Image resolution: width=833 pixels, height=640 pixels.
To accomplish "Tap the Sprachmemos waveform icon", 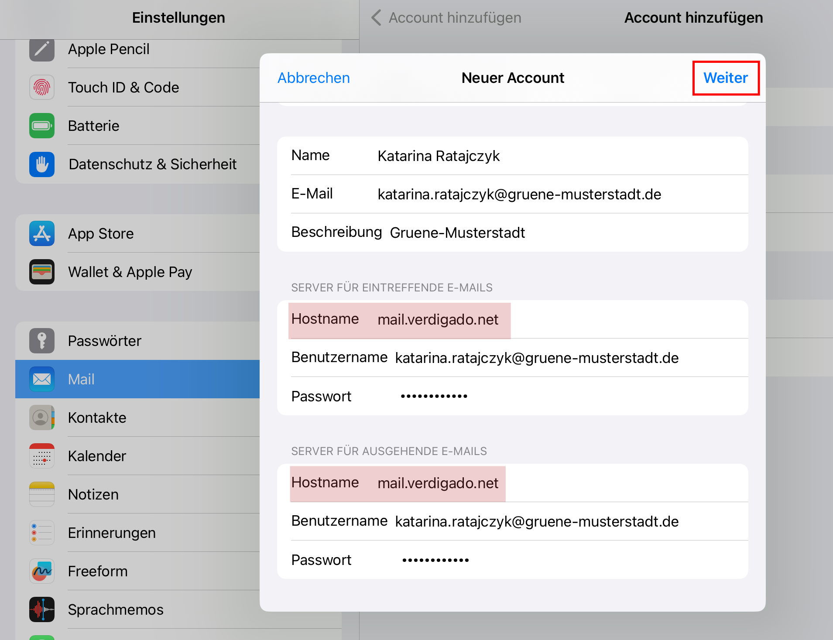I will pos(42,609).
